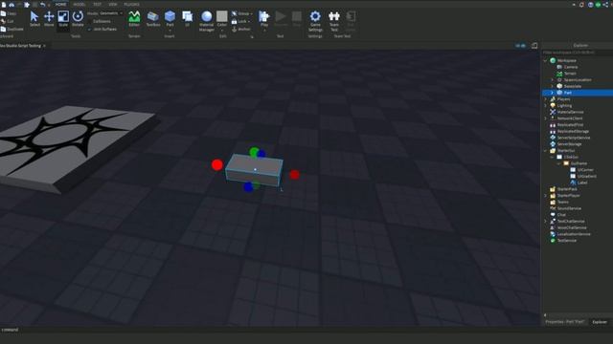Open the Color dropdown arrow
613x344 pixels.
click(221, 31)
